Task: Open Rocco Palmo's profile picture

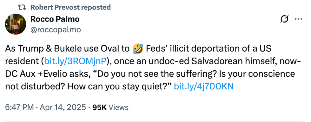Action: (16, 24)
